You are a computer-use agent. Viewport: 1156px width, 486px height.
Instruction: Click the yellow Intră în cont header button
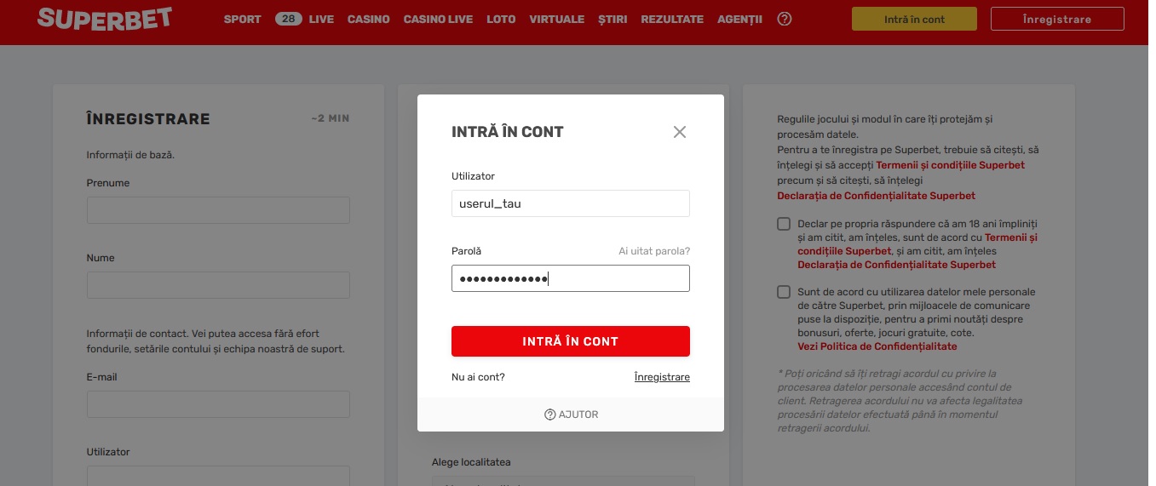[914, 19]
